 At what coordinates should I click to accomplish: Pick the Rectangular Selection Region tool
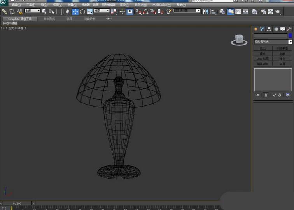pyautogui.click(x=59, y=12)
